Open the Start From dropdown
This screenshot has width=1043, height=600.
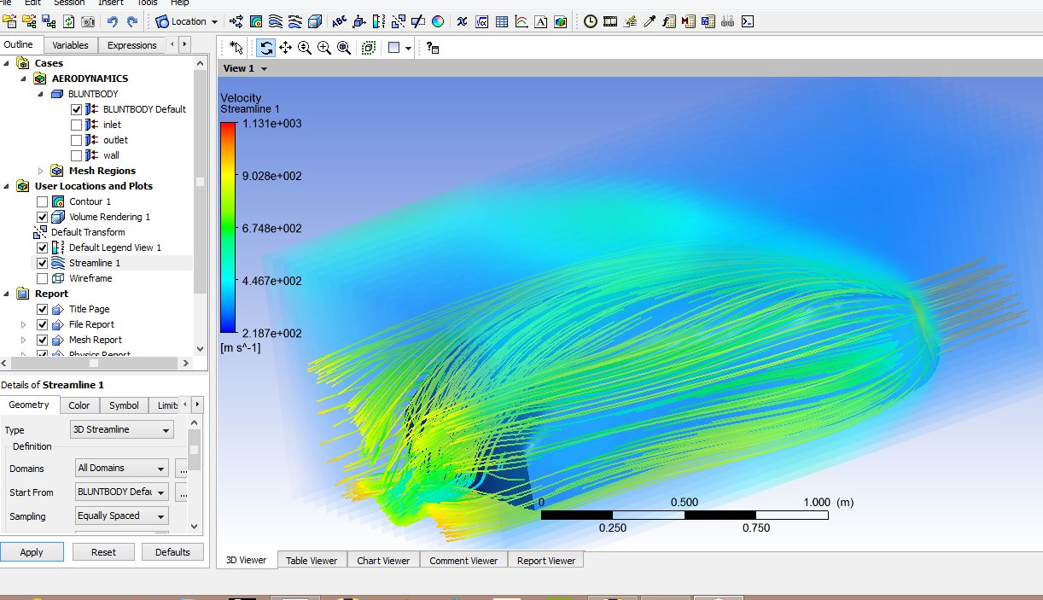tap(120, 492)
